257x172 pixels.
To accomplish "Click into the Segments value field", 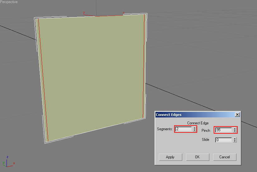I will pos(183,129).
